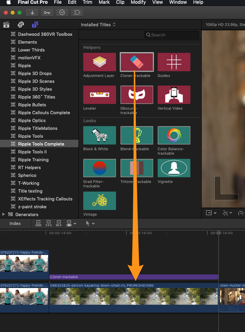Image resolution: width=245 pixels, height=332 pixels.
Task: Open the Trim menu
Action: pyautogui.click(x=87, y=2)
